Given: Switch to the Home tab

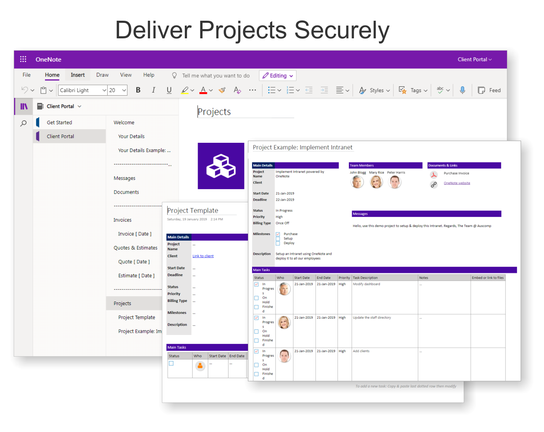Looking at the screenshot, I should (x=52, y=75).
